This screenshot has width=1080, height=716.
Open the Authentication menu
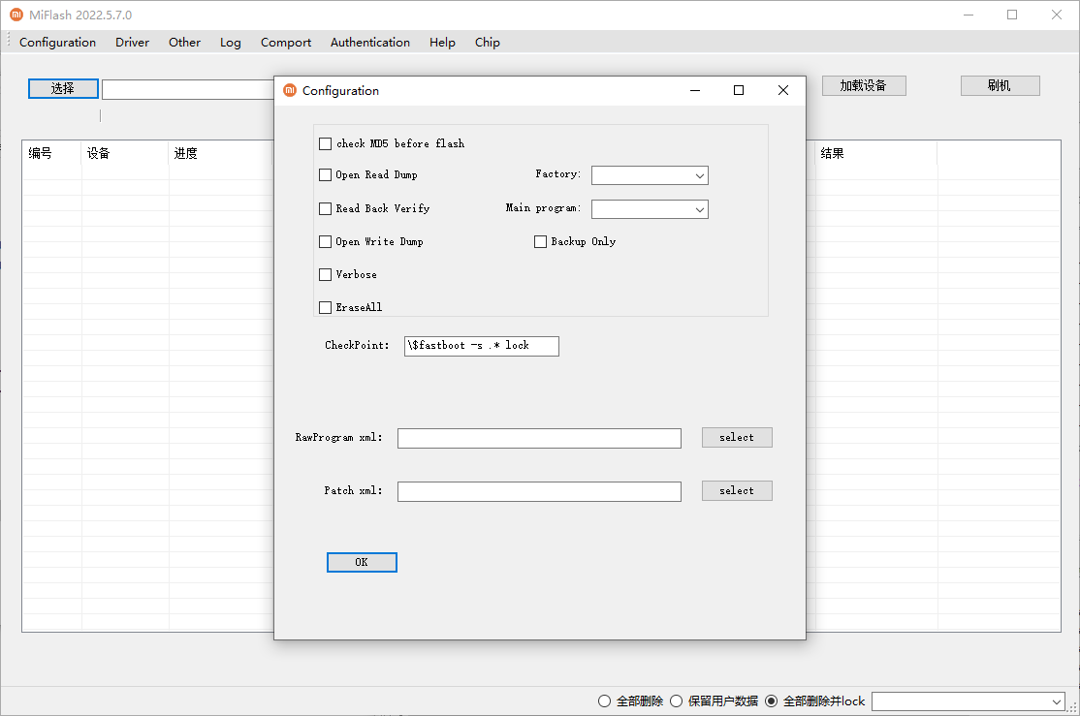pyautogui.click(x=369, y=43)
